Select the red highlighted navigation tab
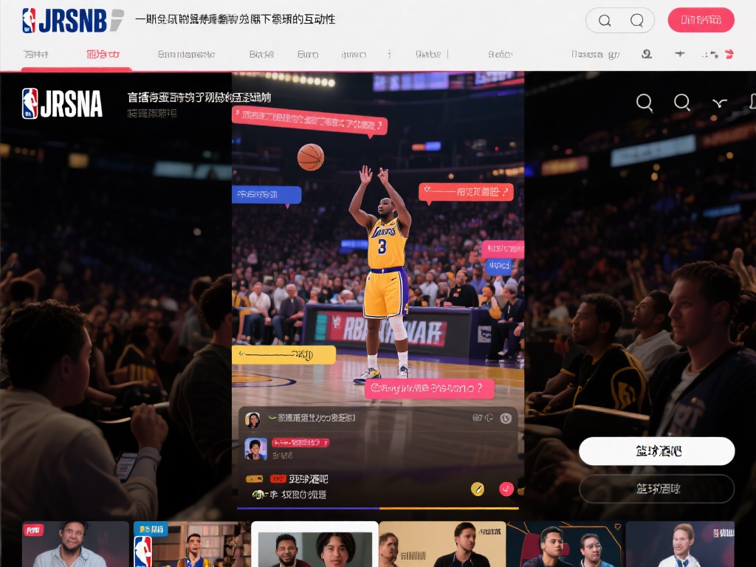 [103, 55]
